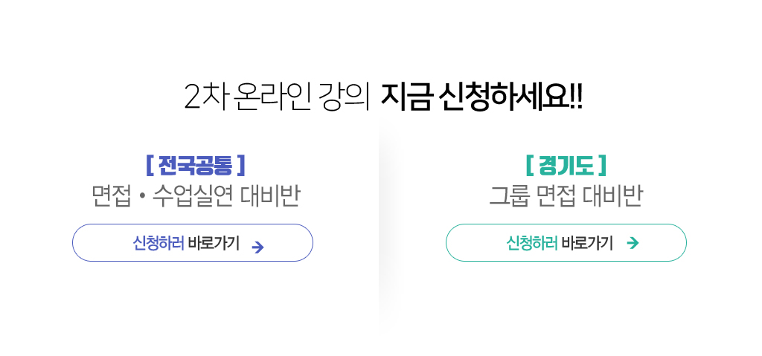The width and height of the screenshot is (762, 356).
Task: Click the 바로가기 text in the green button
Action: (x=587, y=243)
